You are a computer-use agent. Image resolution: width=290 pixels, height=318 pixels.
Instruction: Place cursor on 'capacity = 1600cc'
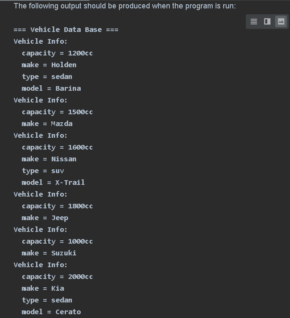57,147
